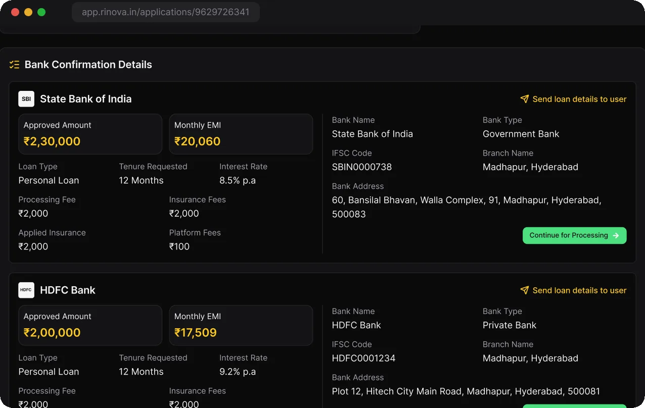Image resolution: width=645 pixels, height=408 pixels.
Task: Click paper-plane icon in State Bank of India card
Action: point(525,99)
